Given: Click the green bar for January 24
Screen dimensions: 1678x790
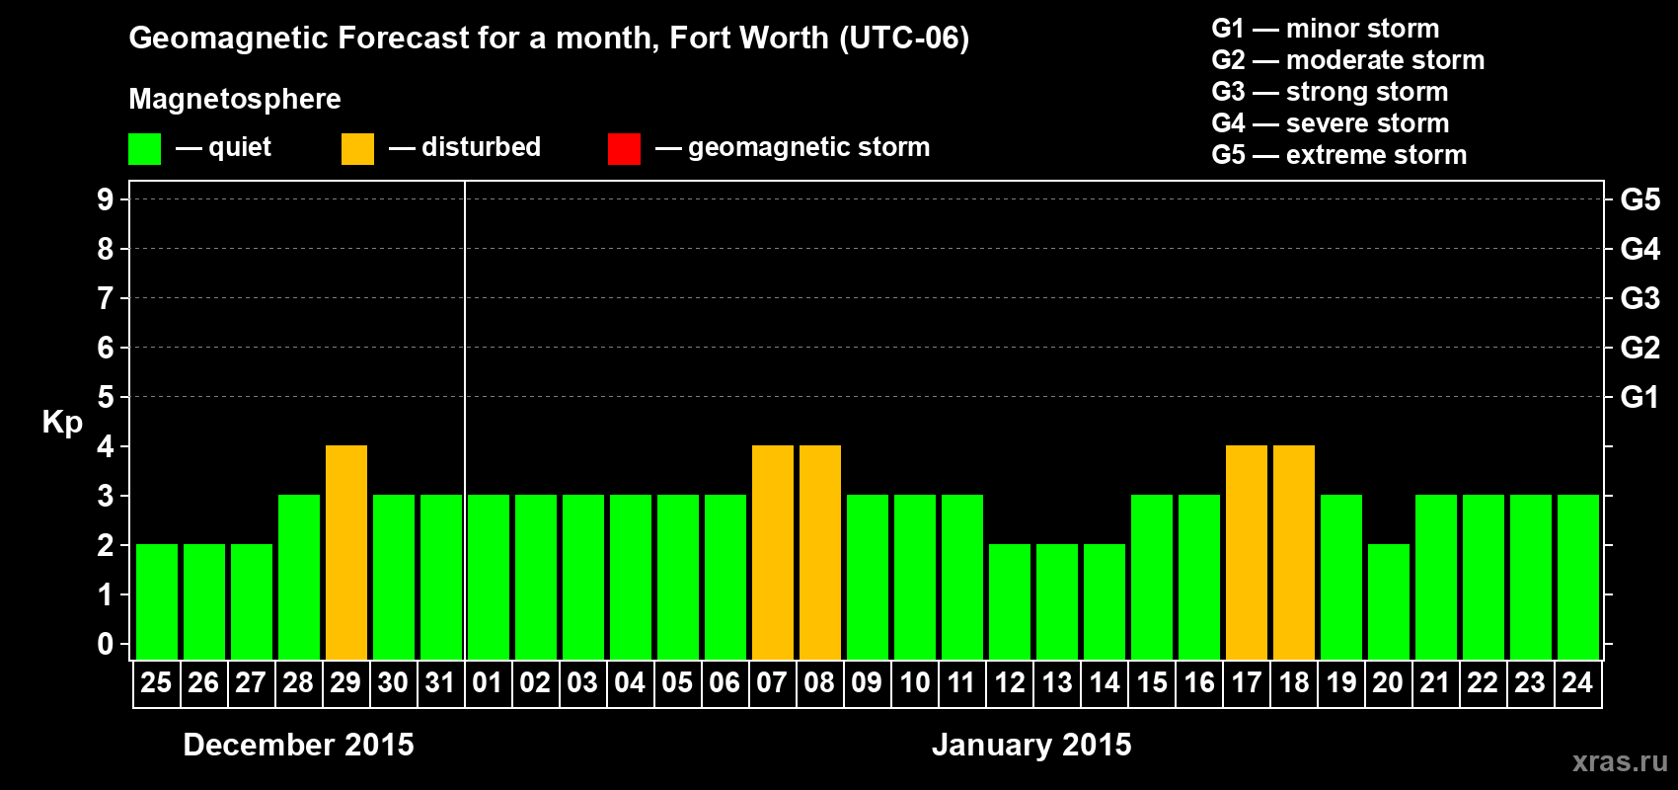Looking at the screenshot, I should (x=1578, y=577).
